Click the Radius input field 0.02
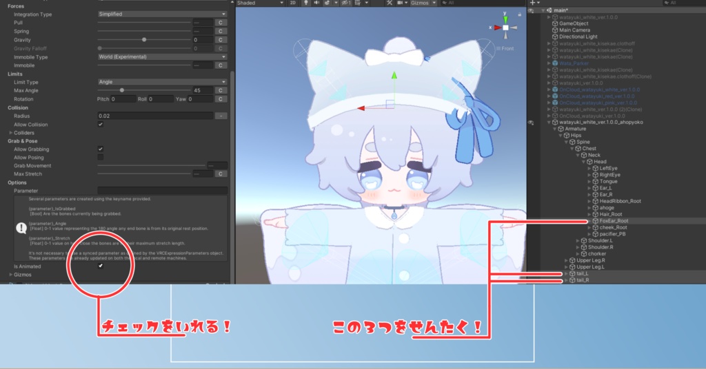This screenshot has width=706, height=369. click(x=155, y=116)
